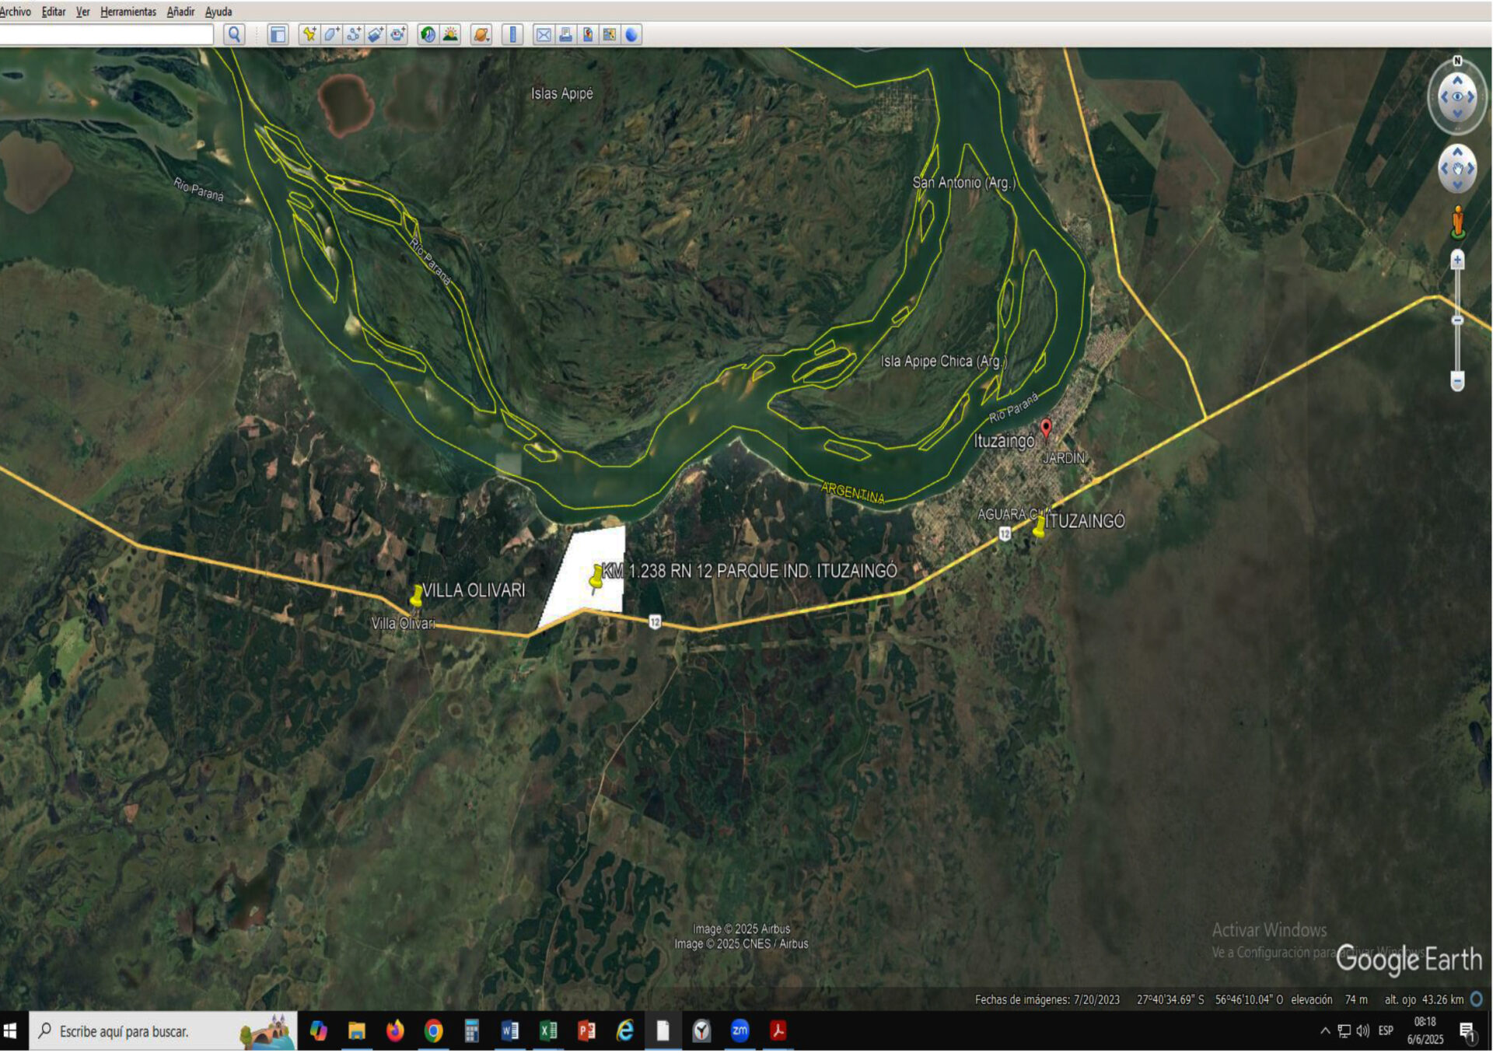The height and width of the screenshot is (1053, 1493).
Task: Click the VILLA OLIVARI yellow pushpin
Action: (x=417, y=595)
